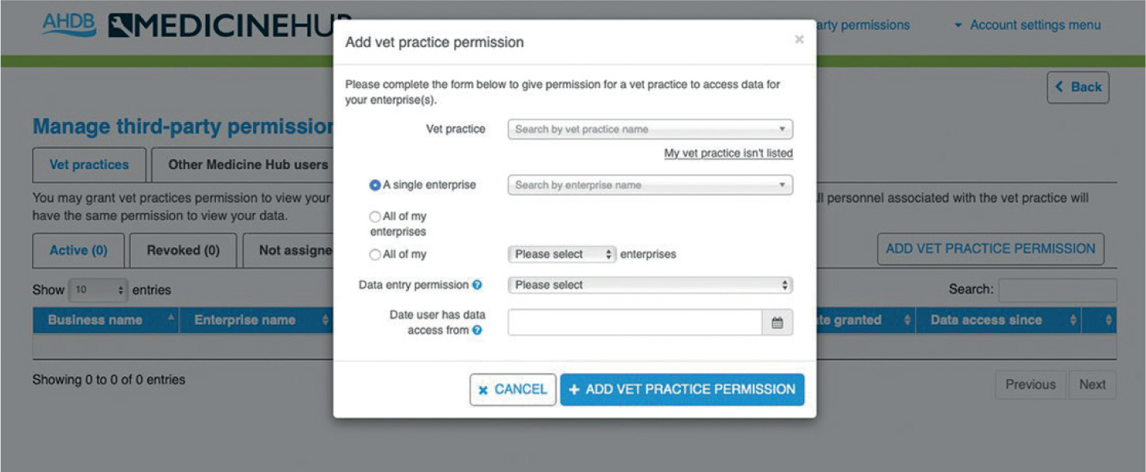Open the Search by enterprise name dropdown
The height and width of the screenshot is (472, 1146).
click(650, 185)
